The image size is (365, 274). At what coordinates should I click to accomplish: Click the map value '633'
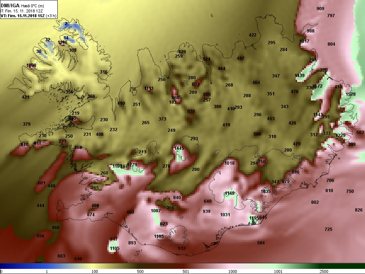click(196, 84)
